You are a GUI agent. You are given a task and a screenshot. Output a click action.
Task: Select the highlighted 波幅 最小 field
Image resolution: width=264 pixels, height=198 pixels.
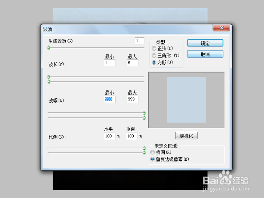(x=109, y=99)
